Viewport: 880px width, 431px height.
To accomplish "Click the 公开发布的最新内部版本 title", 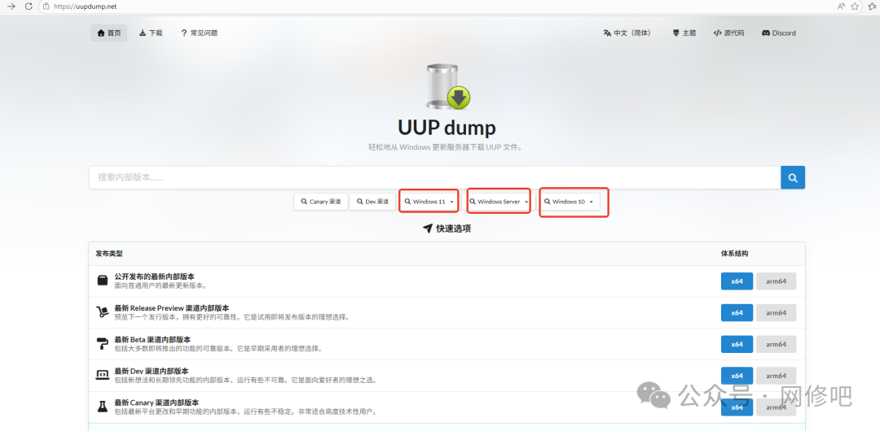I will click(x=154, y=276).
